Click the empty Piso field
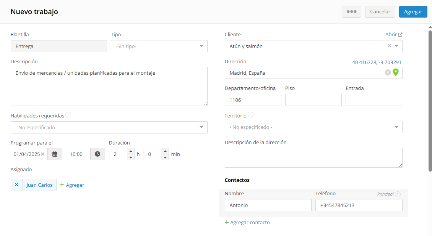This screenshot has height=236, width=432. tap(313, 100)
